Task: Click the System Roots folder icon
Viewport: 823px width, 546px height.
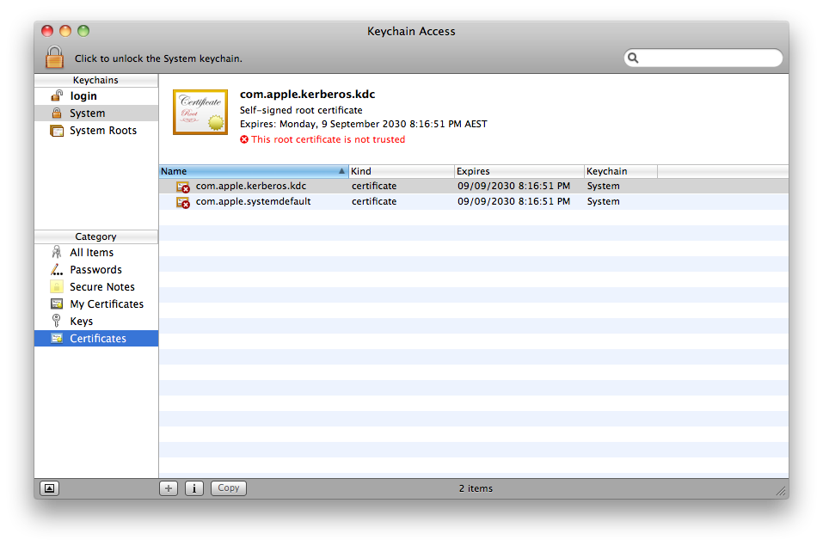Action: 57,130
